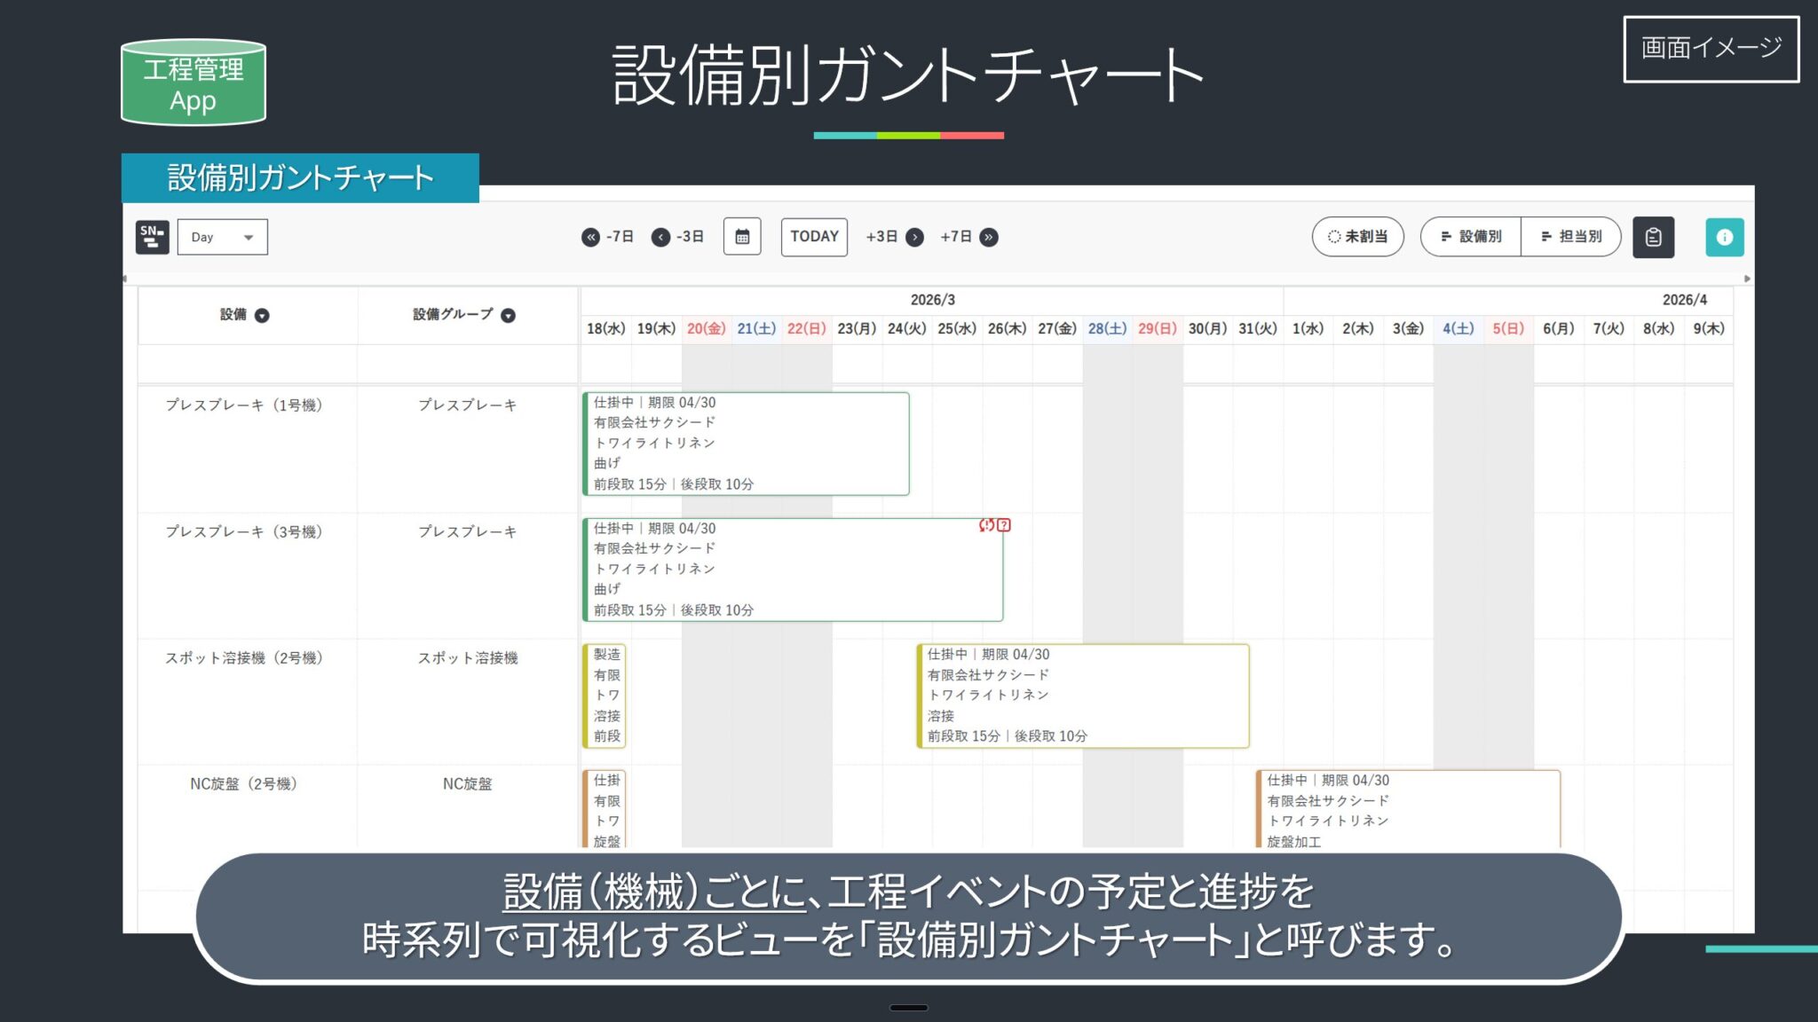This screenshot has width=1818, height=1022.
Task: Jump back 7 days with double-arrow icon
Action: tap(590, 237)
